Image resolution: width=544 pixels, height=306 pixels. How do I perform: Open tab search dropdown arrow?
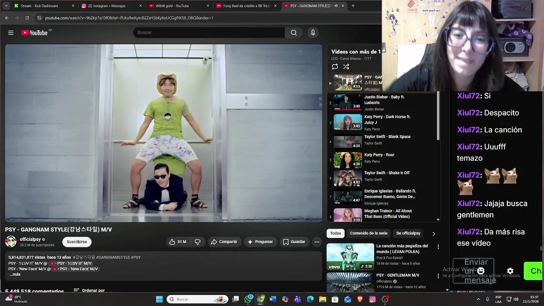(x=6, y=6)
